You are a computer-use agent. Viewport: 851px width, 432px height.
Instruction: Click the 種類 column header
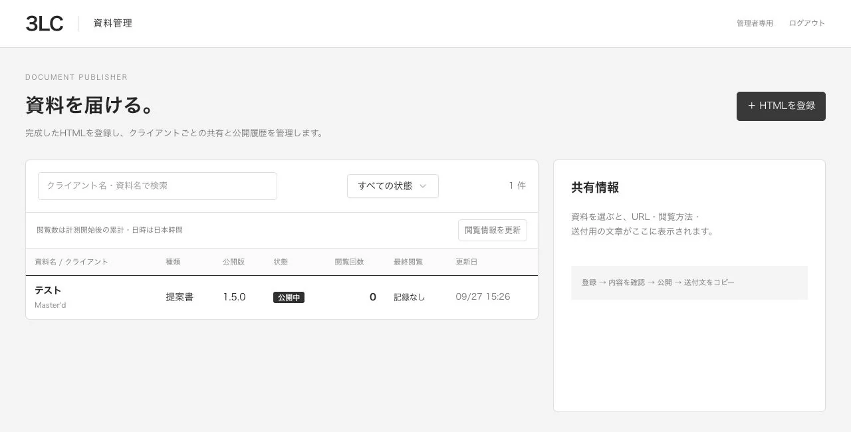click(173, 262)
